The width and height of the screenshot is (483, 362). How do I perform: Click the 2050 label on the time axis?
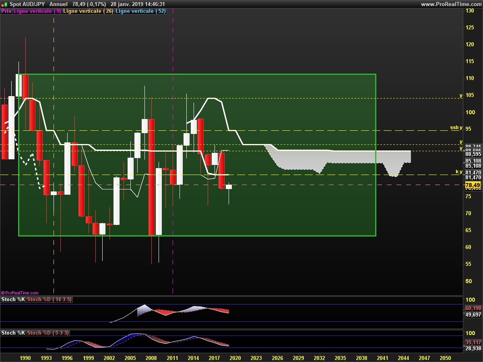(x=445, y=358)
